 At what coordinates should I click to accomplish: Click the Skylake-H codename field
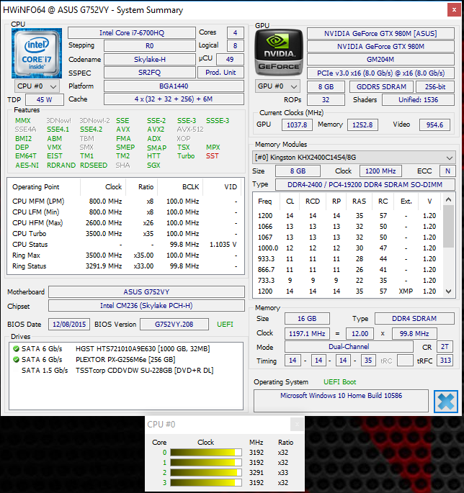tap(150, 60)
